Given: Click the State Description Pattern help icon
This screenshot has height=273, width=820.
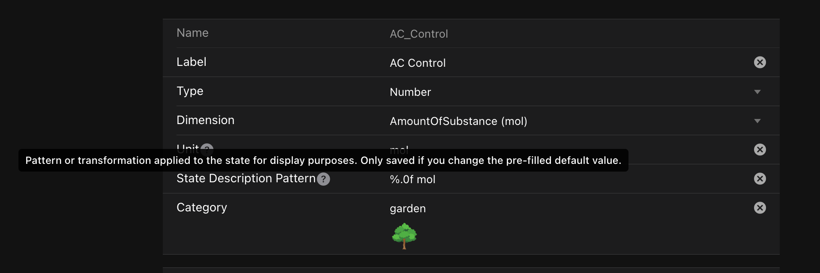Looking at the screenshot, I should click(323, 179).
